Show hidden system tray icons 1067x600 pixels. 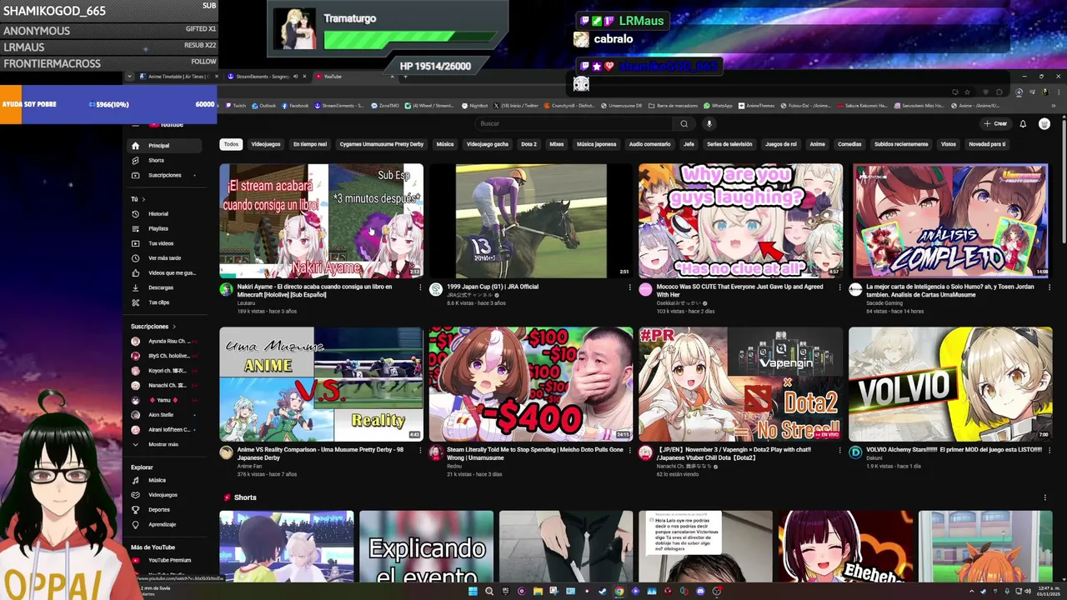click(x=971, y=592)
